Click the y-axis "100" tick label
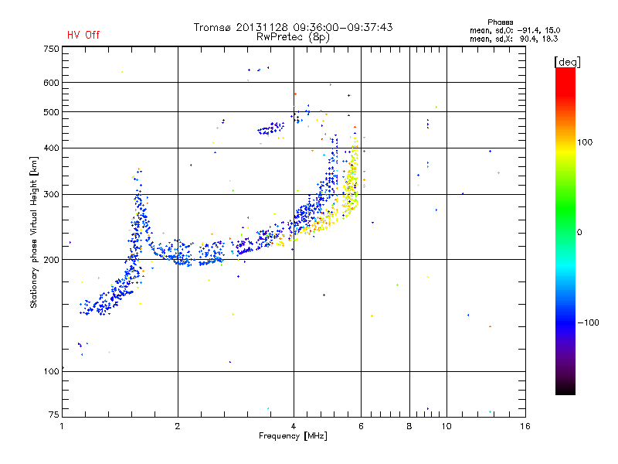This screenshot has height=464, width=618. [52, 372]
